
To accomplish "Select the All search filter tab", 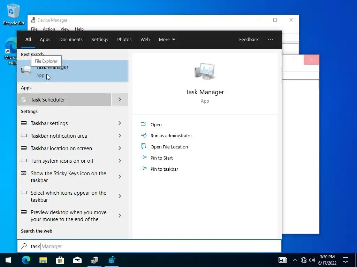I will [28, 40].
